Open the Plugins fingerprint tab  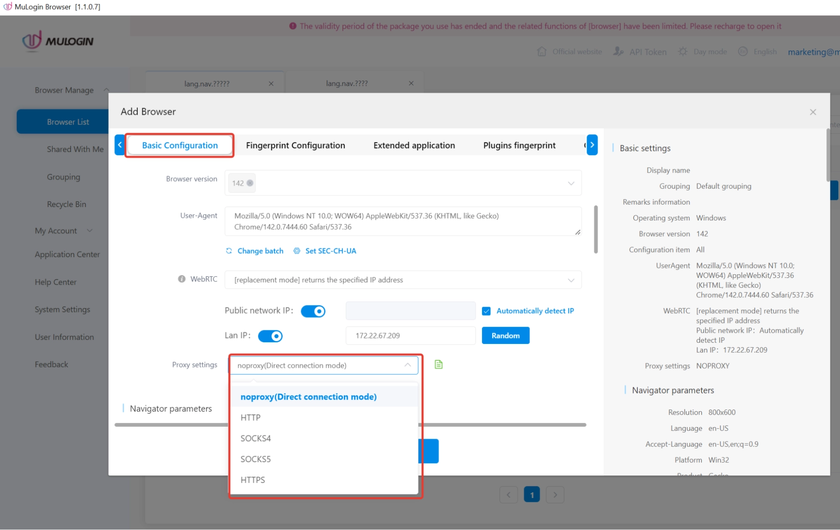pyautogui.click(x=519, y=145)
